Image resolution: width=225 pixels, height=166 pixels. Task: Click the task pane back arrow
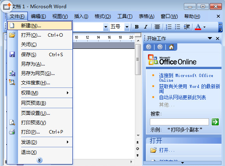coord(149,47)
